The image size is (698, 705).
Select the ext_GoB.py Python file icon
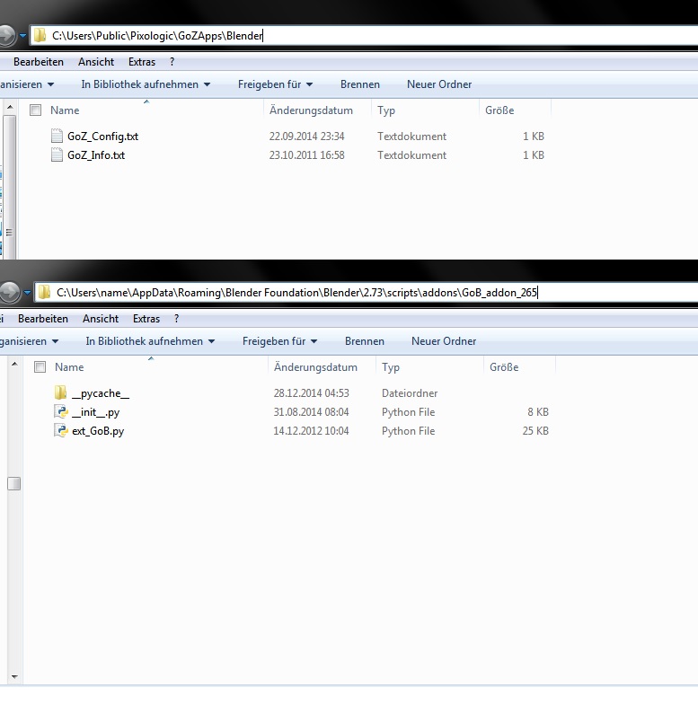[60, 431]
